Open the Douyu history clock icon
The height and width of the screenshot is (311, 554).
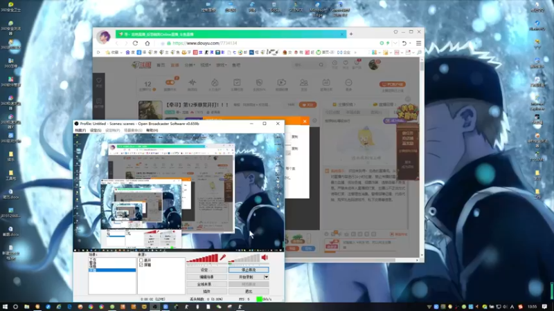pyautogui.click(x=334, y=63)
